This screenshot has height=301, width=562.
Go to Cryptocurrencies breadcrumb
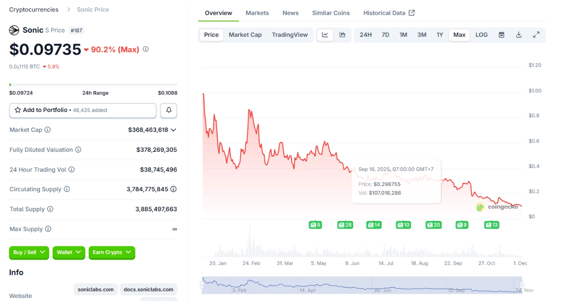(x=34, y=10)
